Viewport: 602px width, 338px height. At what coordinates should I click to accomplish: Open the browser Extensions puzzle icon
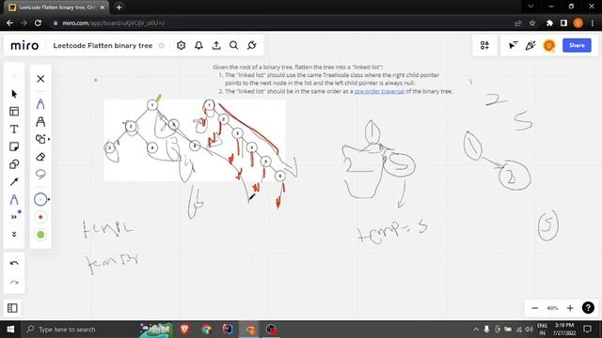(x=549, y=23)
